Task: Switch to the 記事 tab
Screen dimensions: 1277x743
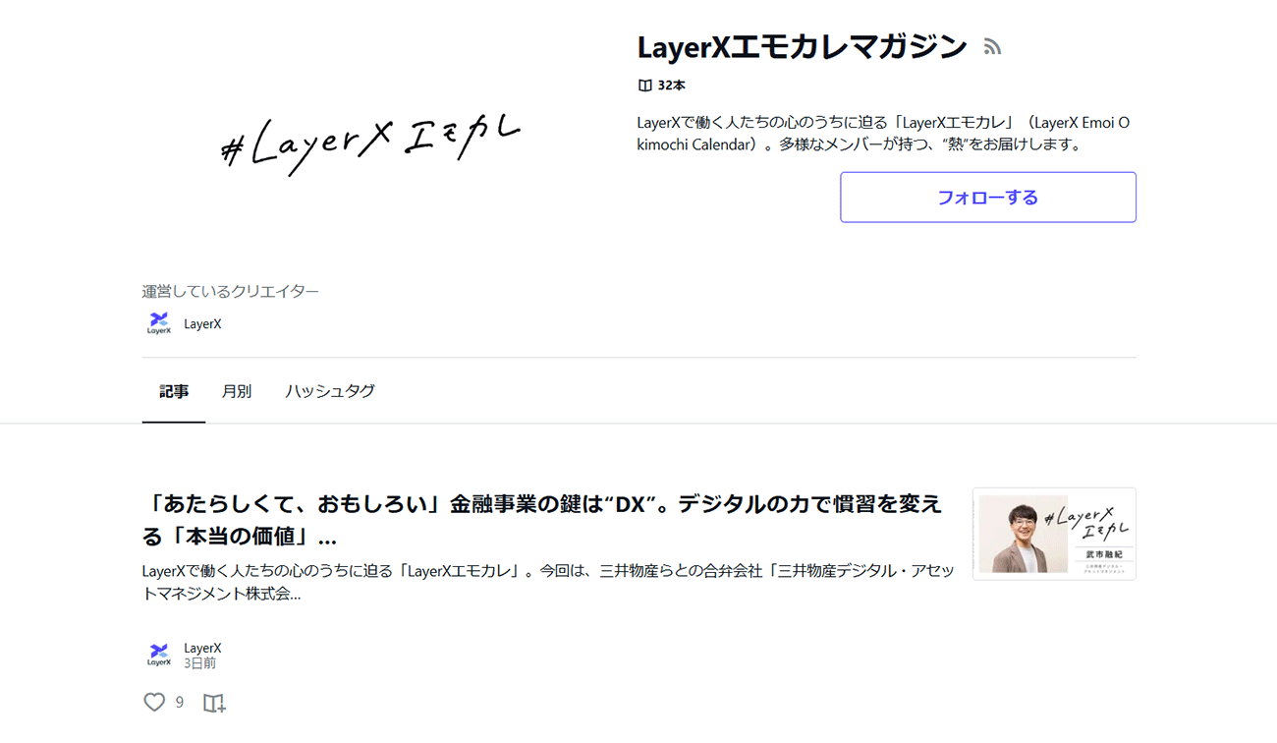Action: point(174,391)
